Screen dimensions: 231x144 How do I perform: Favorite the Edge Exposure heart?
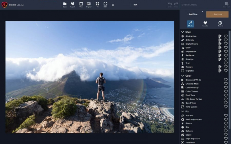[x=226, y=139]
